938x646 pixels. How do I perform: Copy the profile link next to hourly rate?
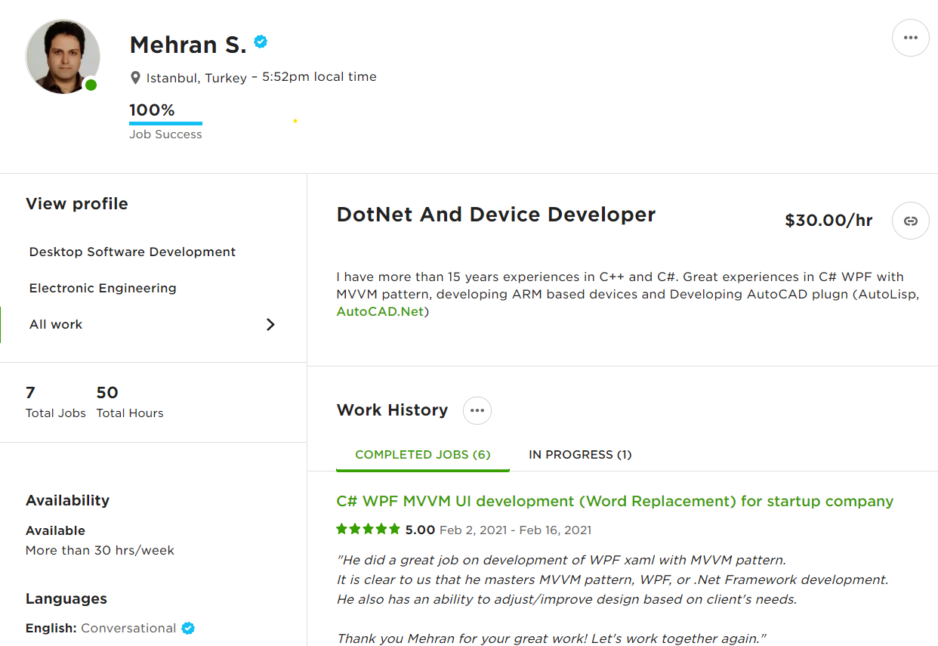[x=910, y=220]
